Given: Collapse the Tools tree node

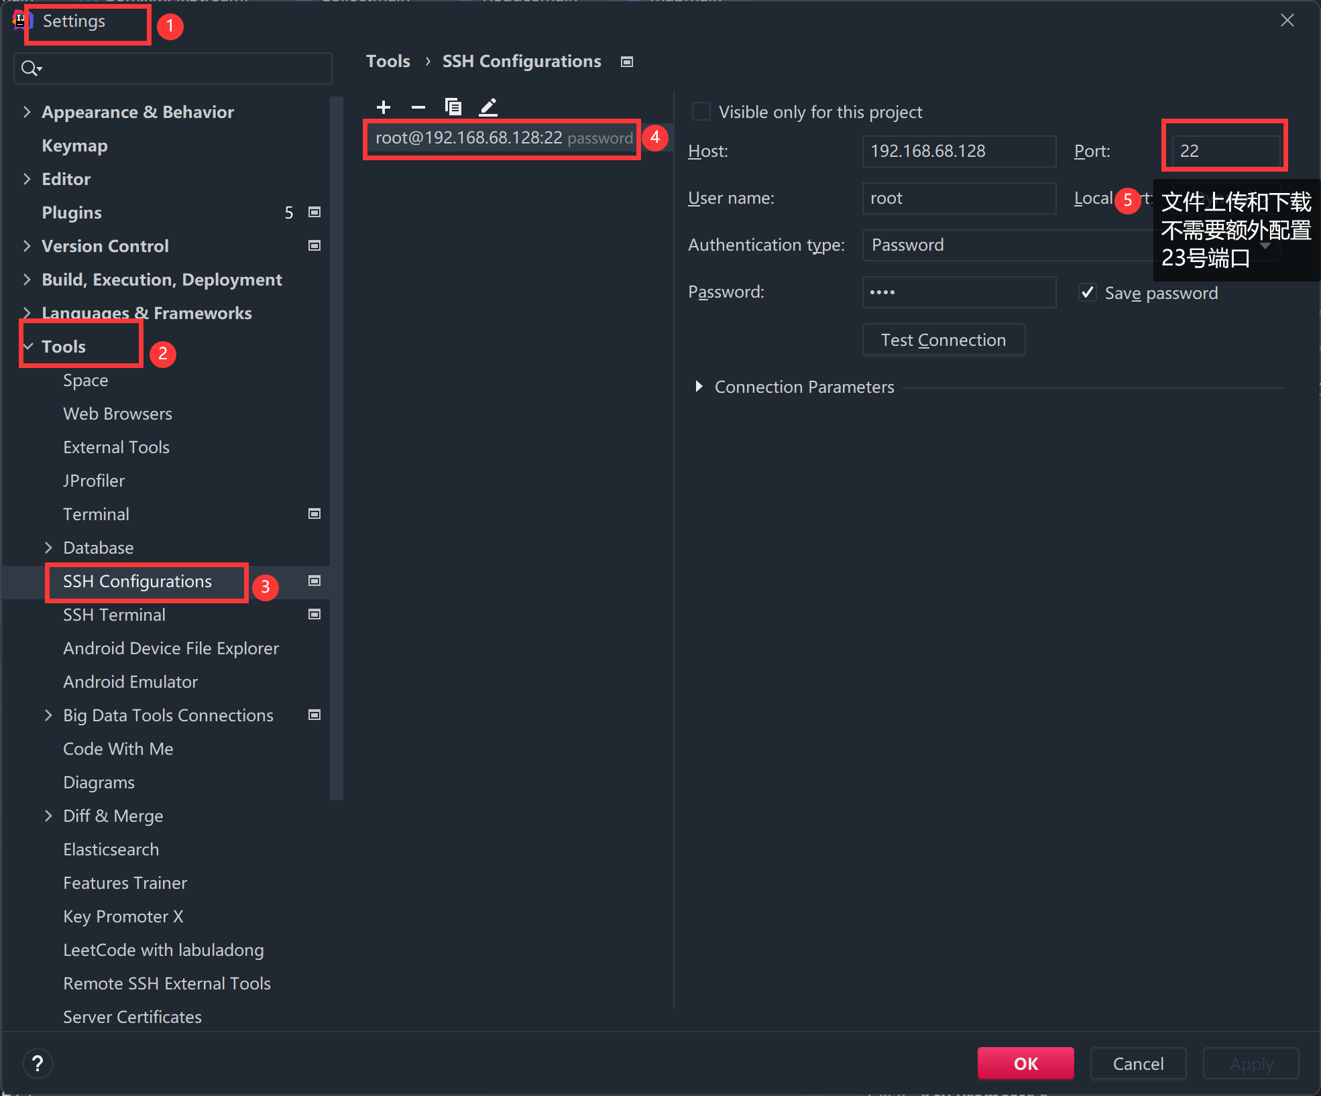Looking at the screenshot, I should 28,347.
